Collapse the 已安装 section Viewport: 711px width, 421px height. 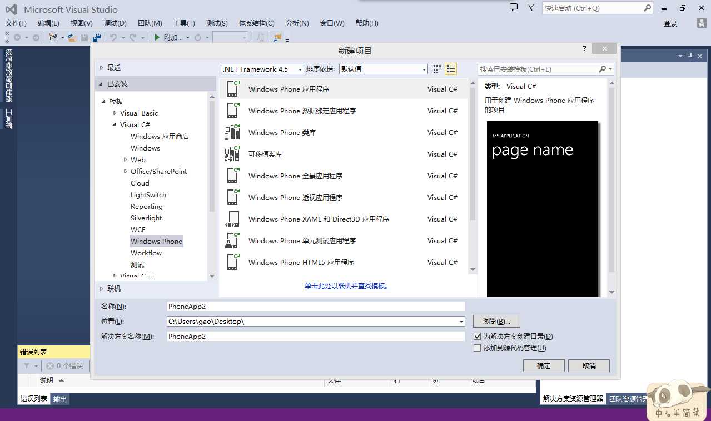tap(101, 84)
